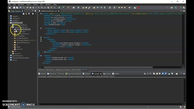The image size is (194, 109).
Task: Expand the Servers project node
Action: pyautogui.click(x=9, y=60)
